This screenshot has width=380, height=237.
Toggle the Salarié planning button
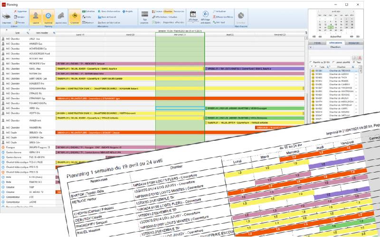click(36, 17)
